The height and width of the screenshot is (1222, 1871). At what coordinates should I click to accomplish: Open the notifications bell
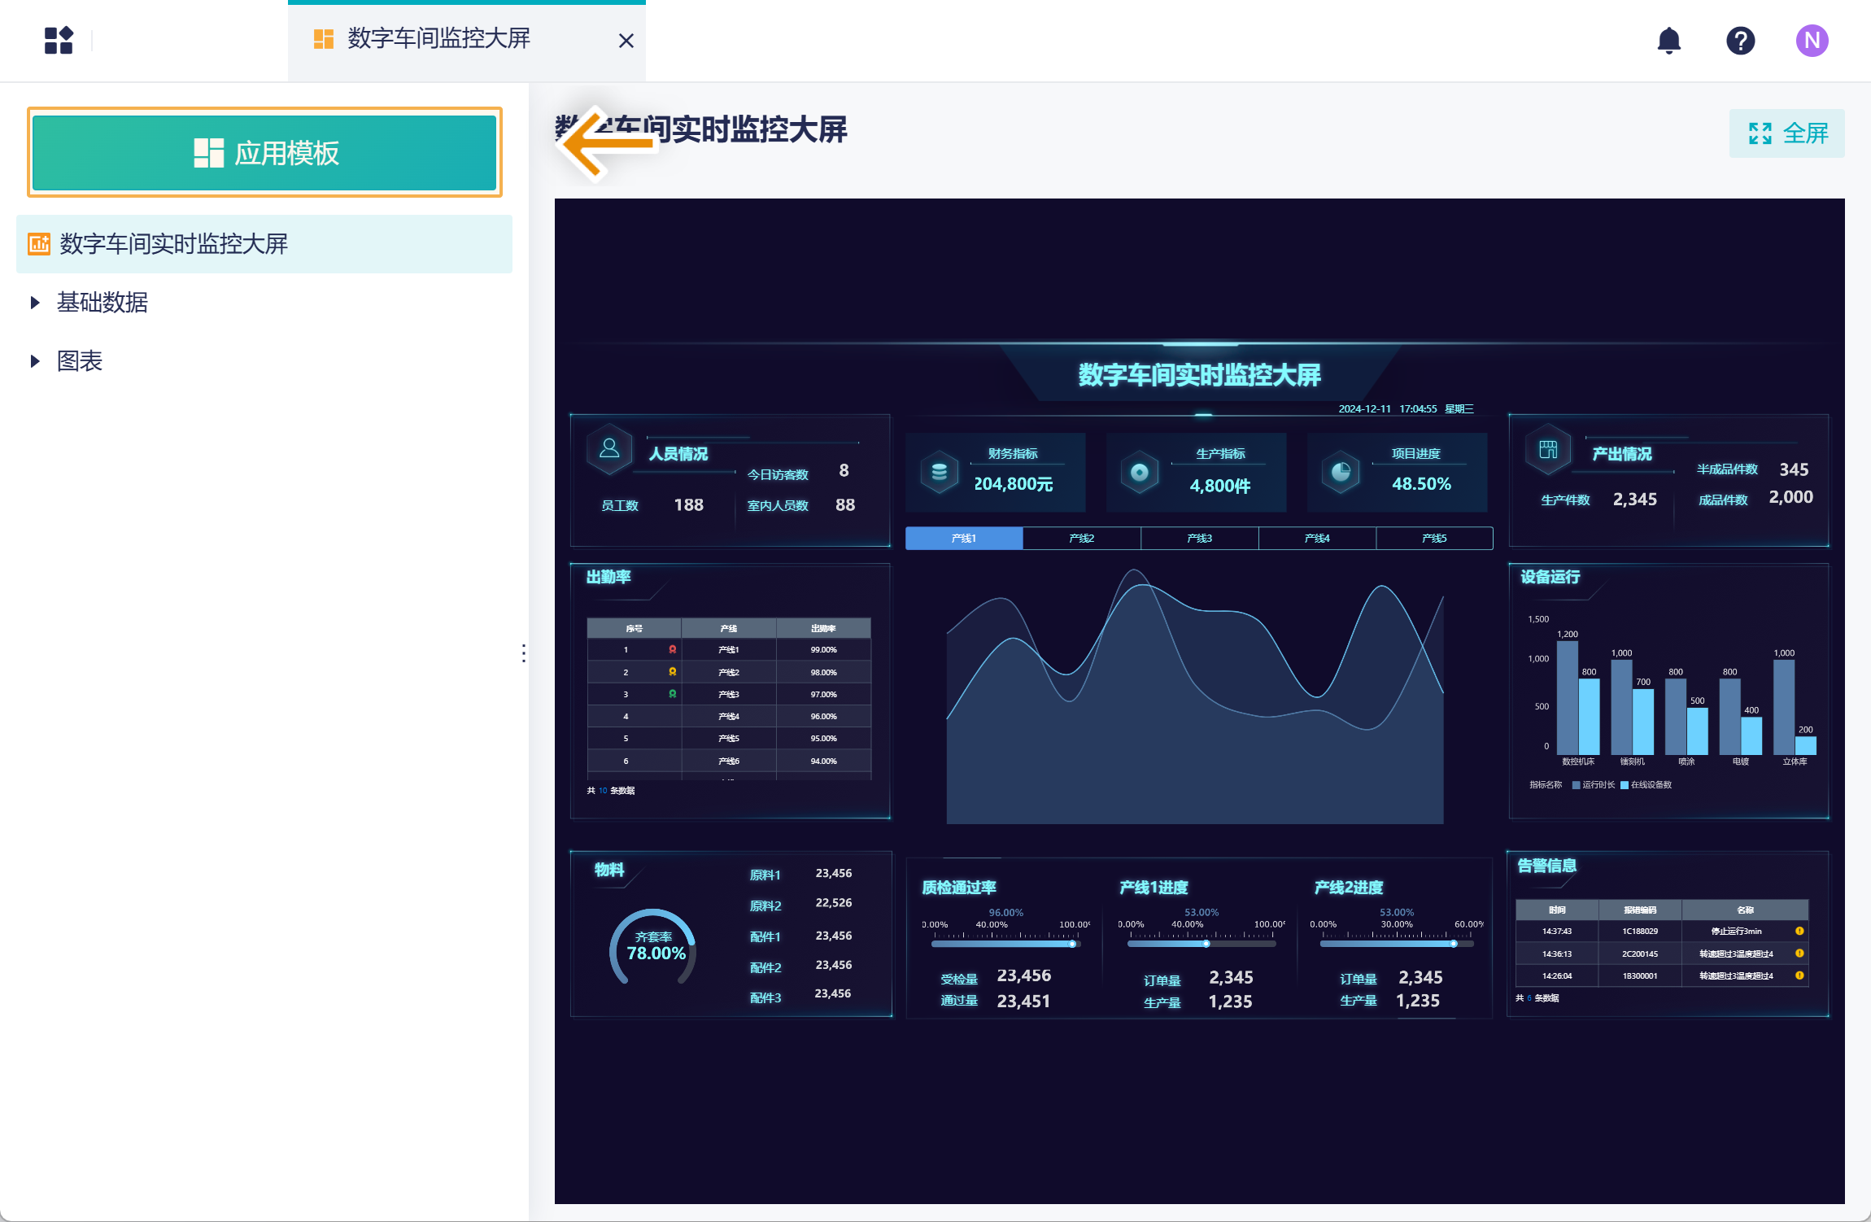pos(1668,40)
